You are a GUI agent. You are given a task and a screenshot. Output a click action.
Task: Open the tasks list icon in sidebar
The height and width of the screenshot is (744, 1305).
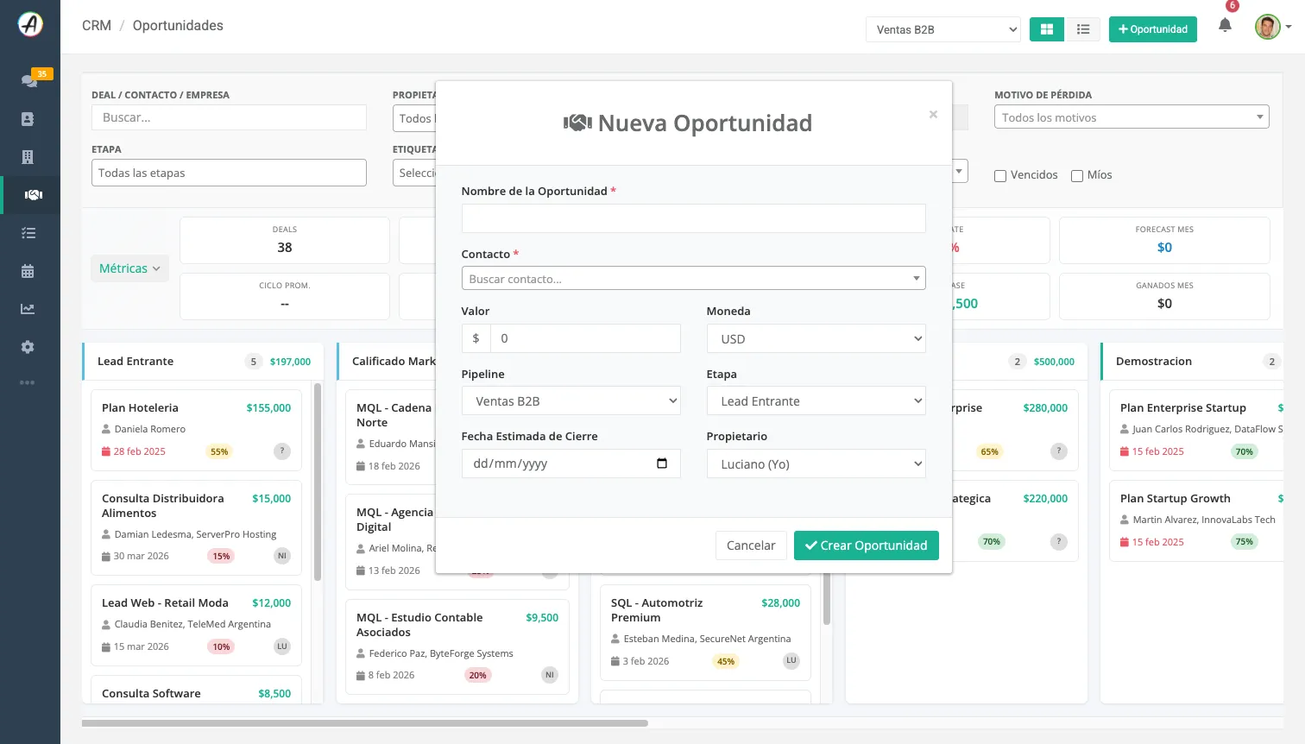tap(28, 233)
